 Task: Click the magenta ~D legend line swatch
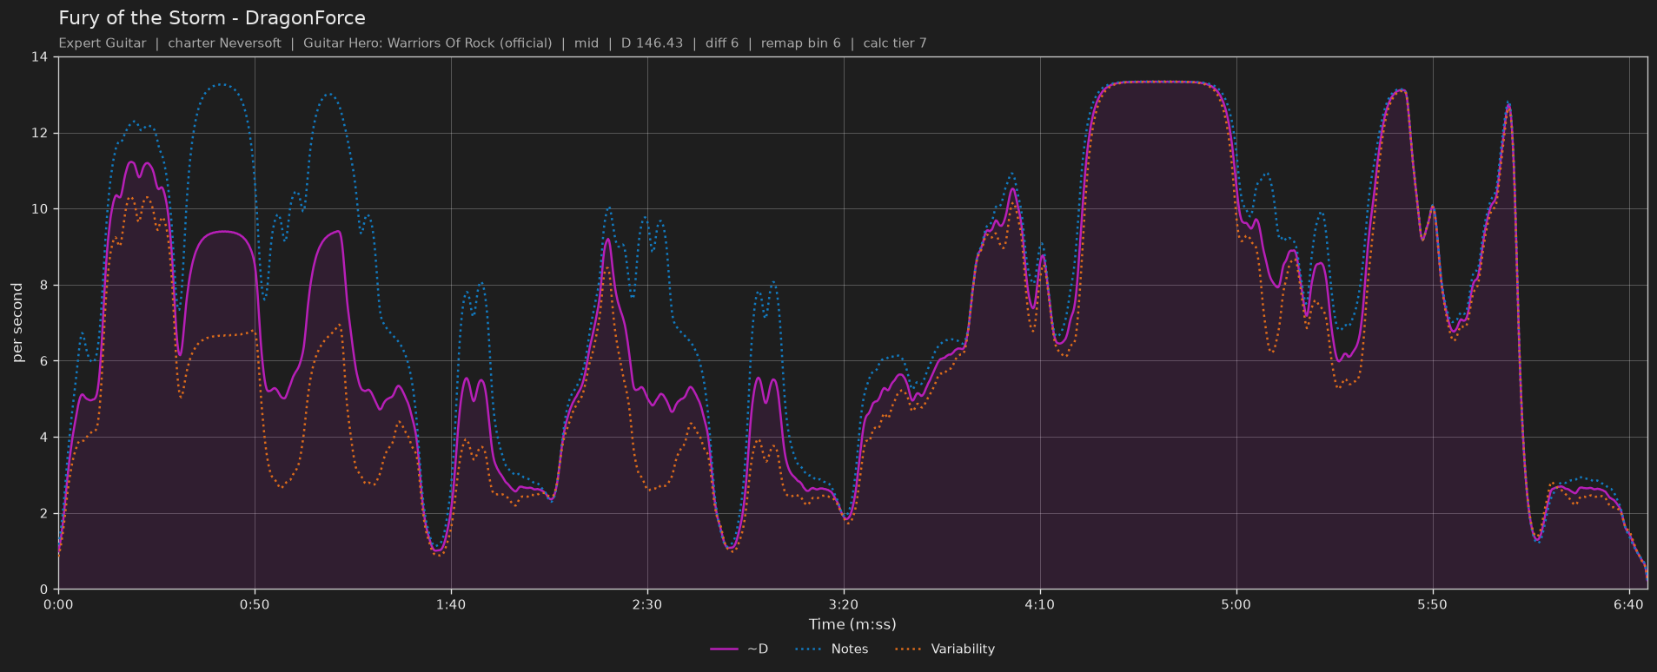(x=724, y=649)
